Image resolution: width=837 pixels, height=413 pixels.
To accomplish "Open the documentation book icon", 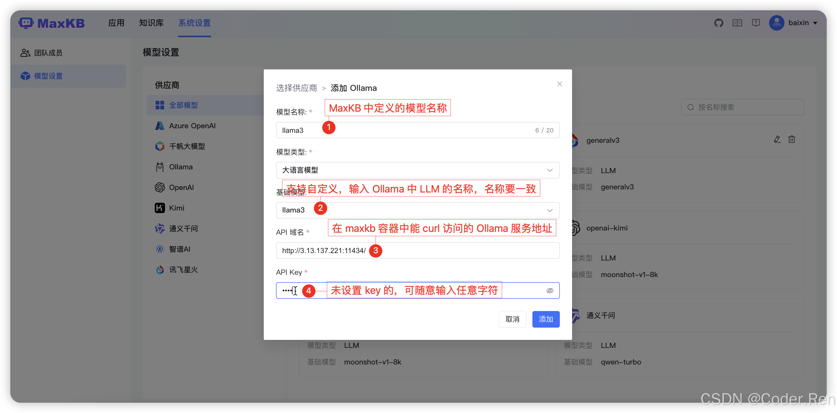I will coord(737,23).
